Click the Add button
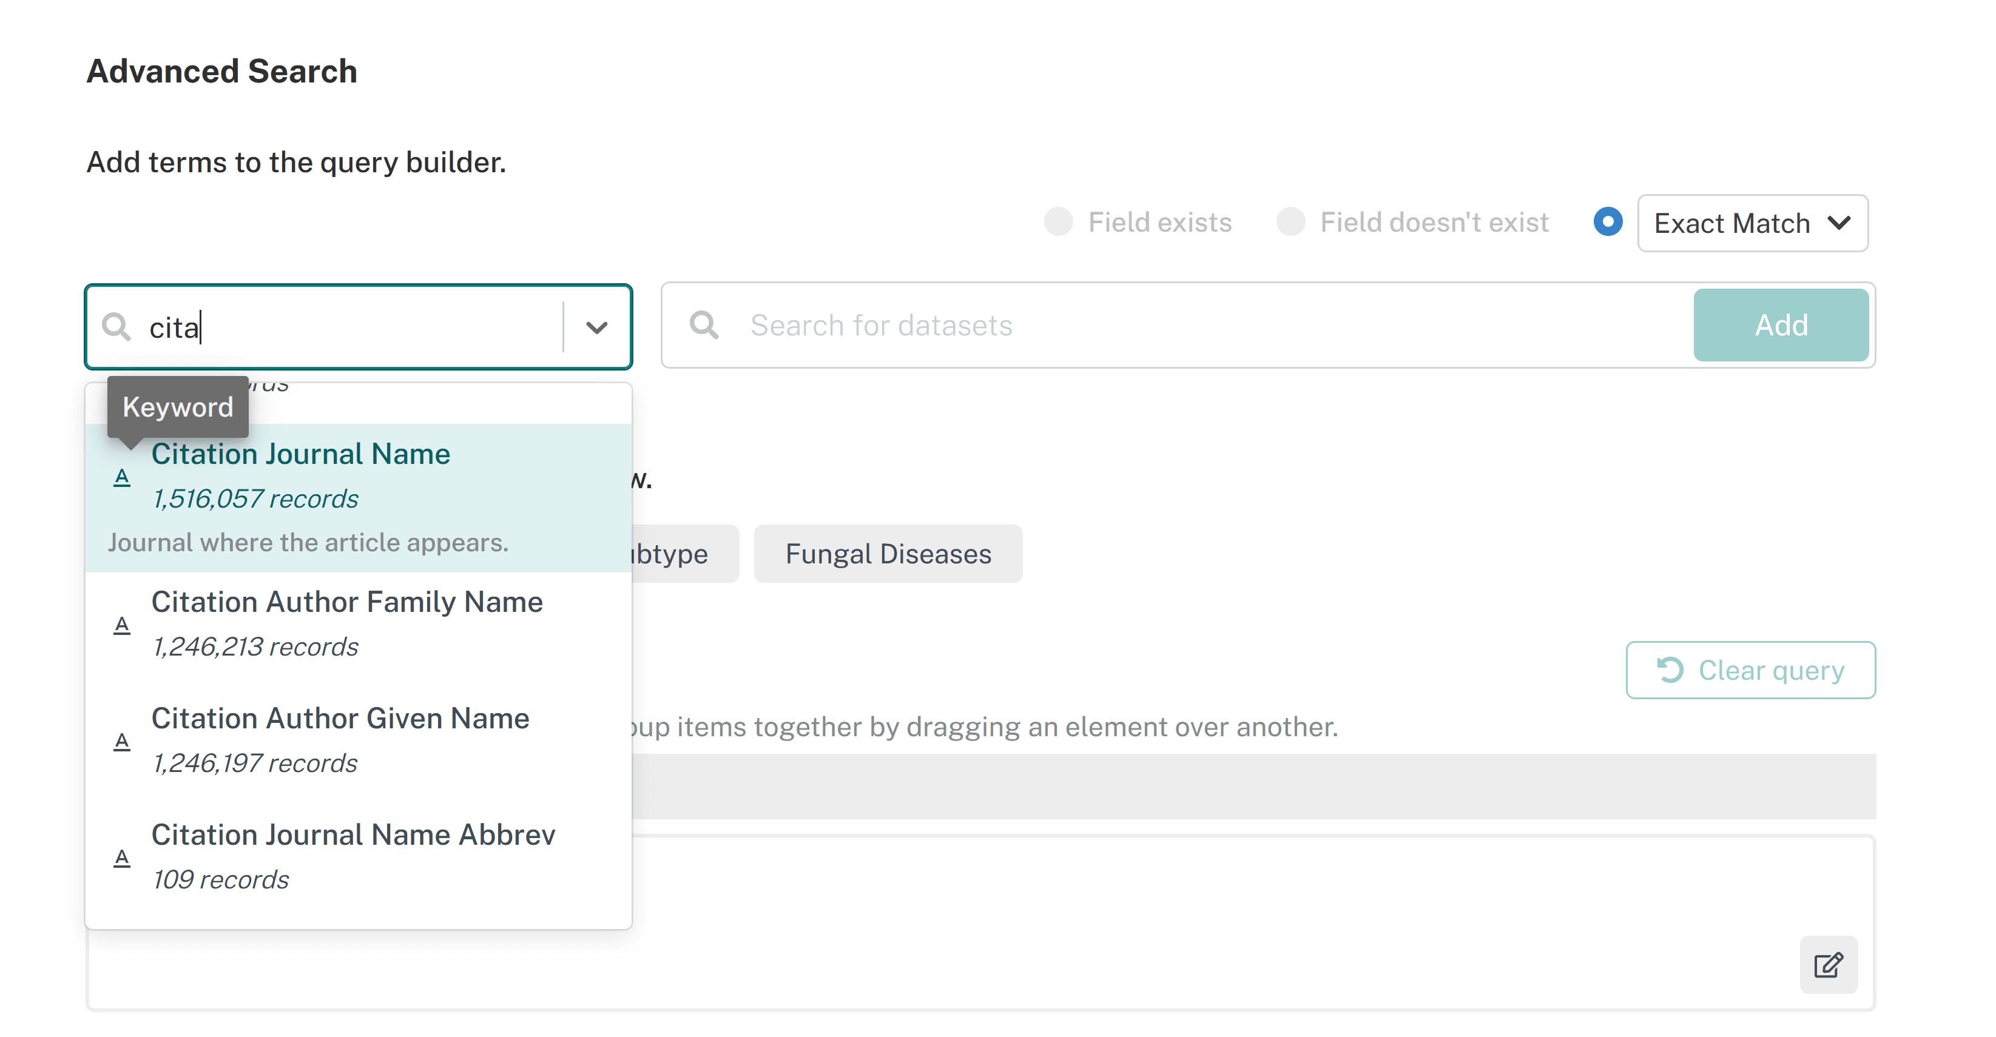This screenshot has width=1996, height=1037. 1781,324
